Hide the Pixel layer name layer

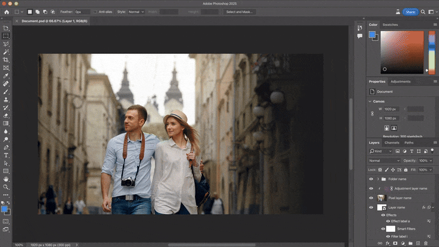[371, 198]
